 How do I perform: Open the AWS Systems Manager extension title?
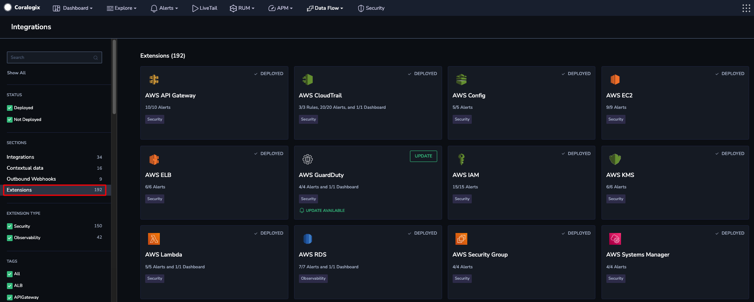(x=638, y=255)
